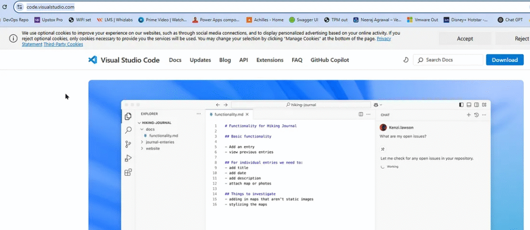Image resolution: width=530 pixels, height=230 pixels.
Task: Open the Docs menu item
Action: click(x=175, y=60)
